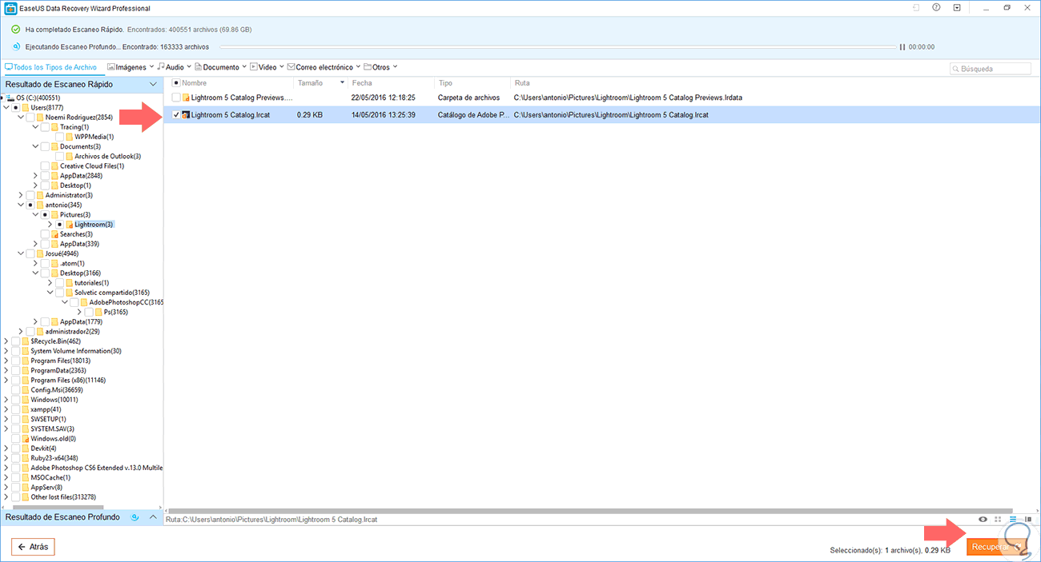Switch to list detail view
This screenshot has width=1041, height=562.
[x=1013, y=519]
